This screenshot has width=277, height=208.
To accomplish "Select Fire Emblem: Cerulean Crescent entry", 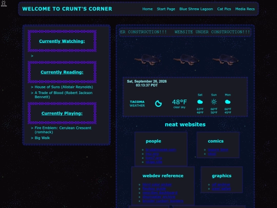I will 63,130.
